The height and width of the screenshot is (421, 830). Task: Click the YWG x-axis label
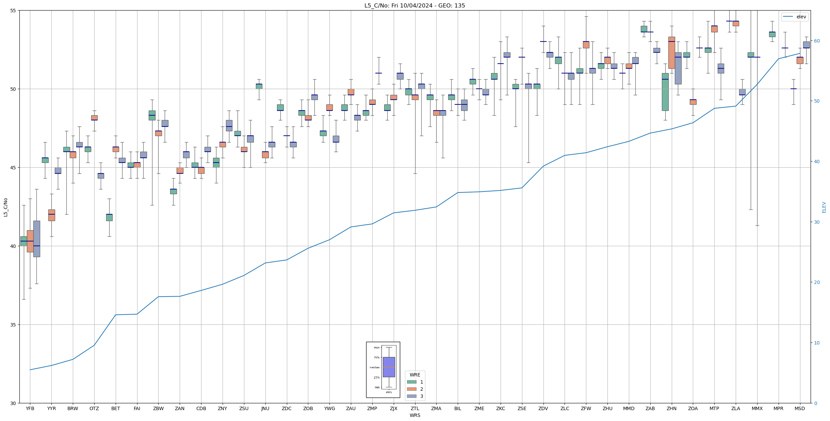coord(329,408)
